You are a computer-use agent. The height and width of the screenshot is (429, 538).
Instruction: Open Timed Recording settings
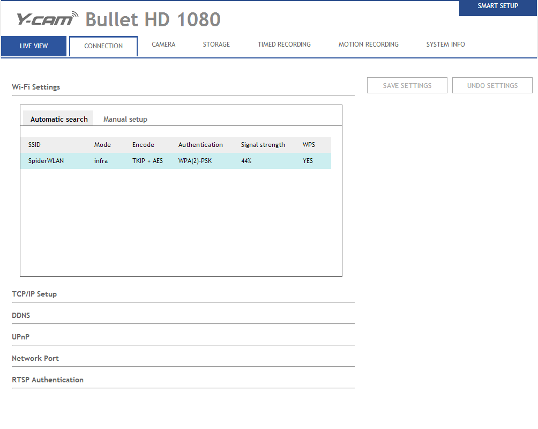click(x=284, y=45)
